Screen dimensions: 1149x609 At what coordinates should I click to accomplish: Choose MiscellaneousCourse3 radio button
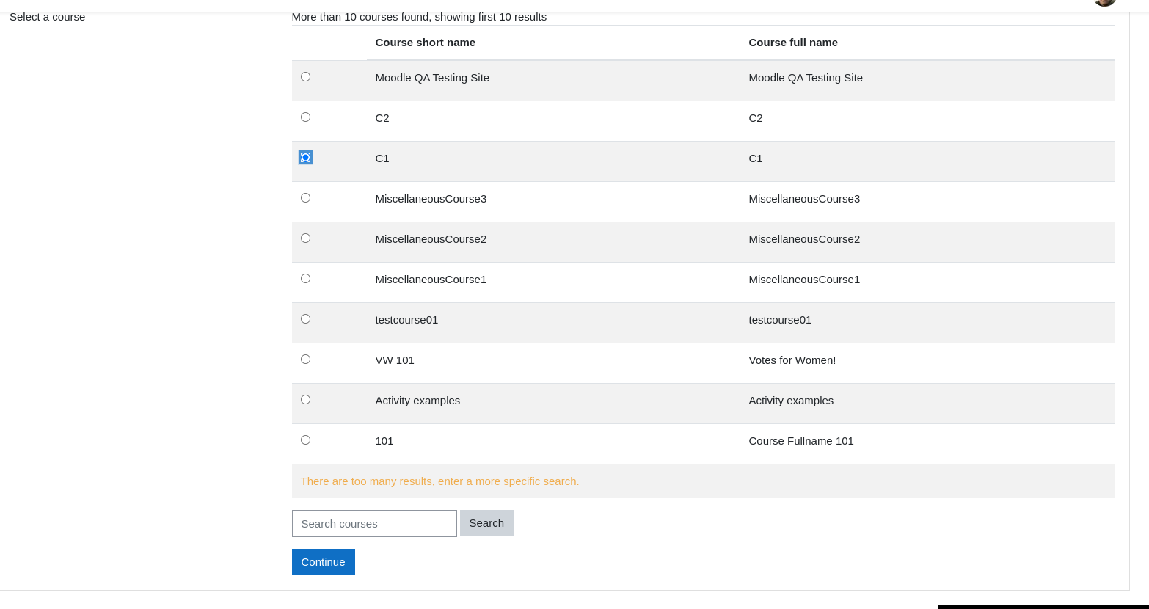[x=305, y=197]
